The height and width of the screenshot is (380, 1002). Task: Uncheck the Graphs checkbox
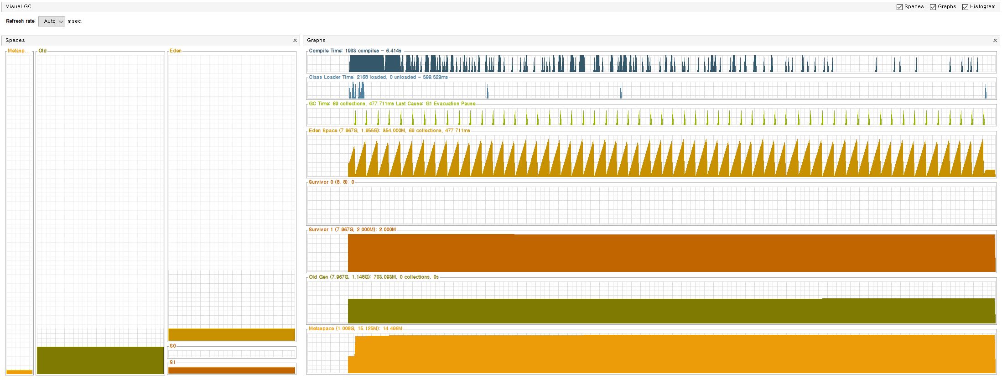tap(933, 7)
